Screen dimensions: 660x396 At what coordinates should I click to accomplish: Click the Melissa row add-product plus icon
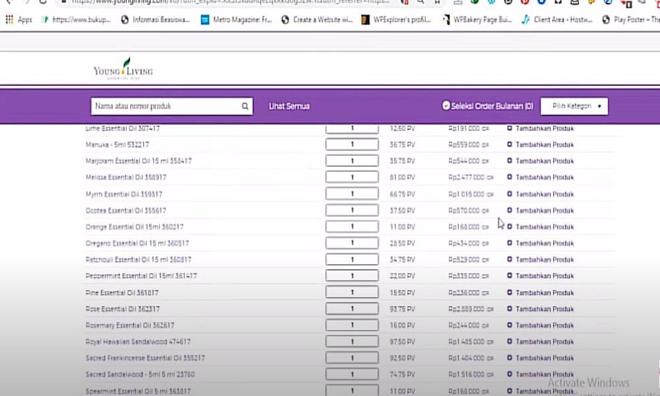pyautogui.click(x=510, y=177)
